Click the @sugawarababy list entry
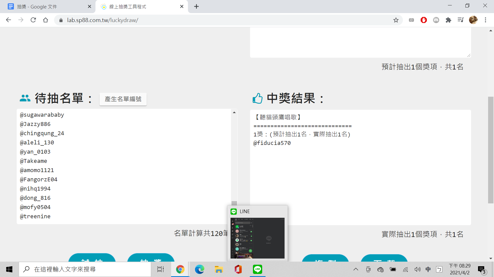This screenshot has height=277, width=494. coord(42,115)
